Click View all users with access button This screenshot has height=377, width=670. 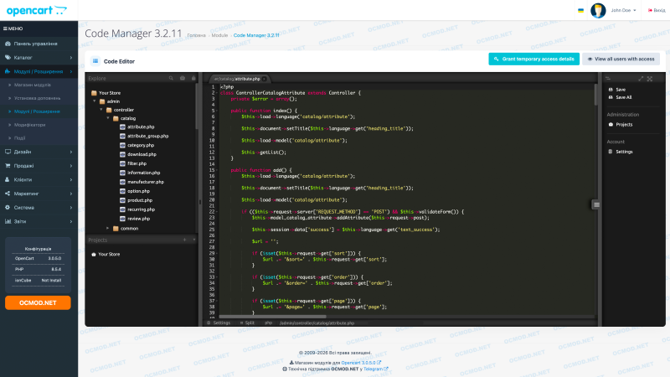(x=621, y=59)
